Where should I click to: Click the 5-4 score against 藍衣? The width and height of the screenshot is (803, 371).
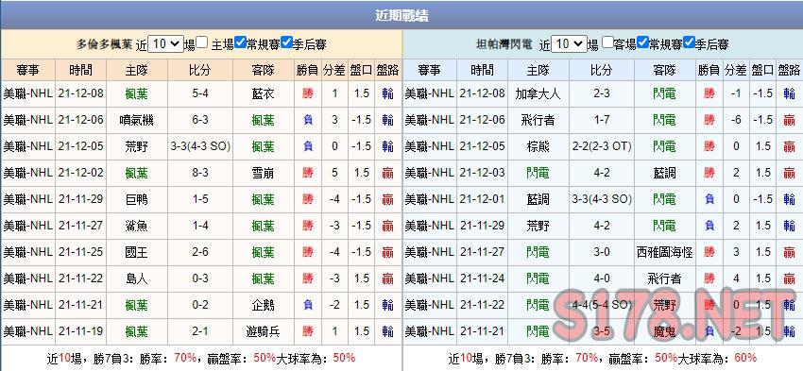point(200,93)
